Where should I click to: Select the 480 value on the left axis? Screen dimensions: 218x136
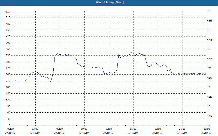point(8,24)
